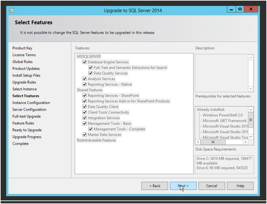Select the Upgrade Progress step
The width and height of the screenshot is (267, 204).
[x=27, y=137]
